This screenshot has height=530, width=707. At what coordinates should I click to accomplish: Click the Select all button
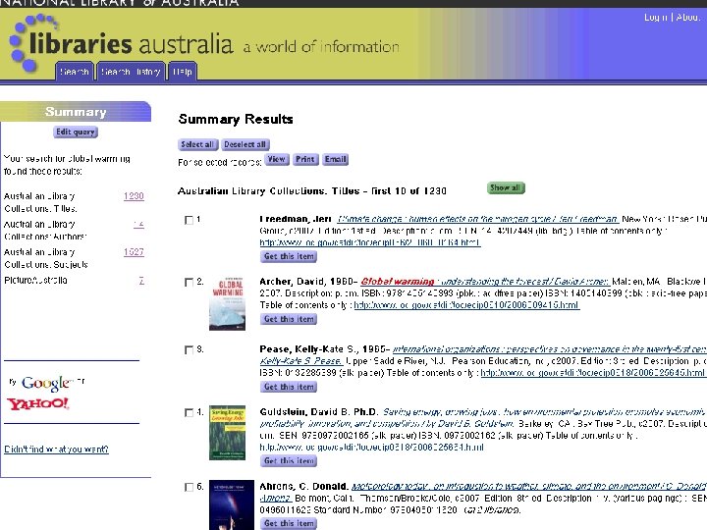tap(197, 144)
